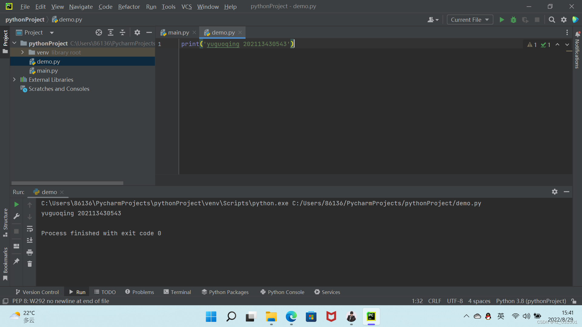Toggle scroll to end of output
Image resolution: width=582 pixels, height=327 pixels.
[30, 240]
